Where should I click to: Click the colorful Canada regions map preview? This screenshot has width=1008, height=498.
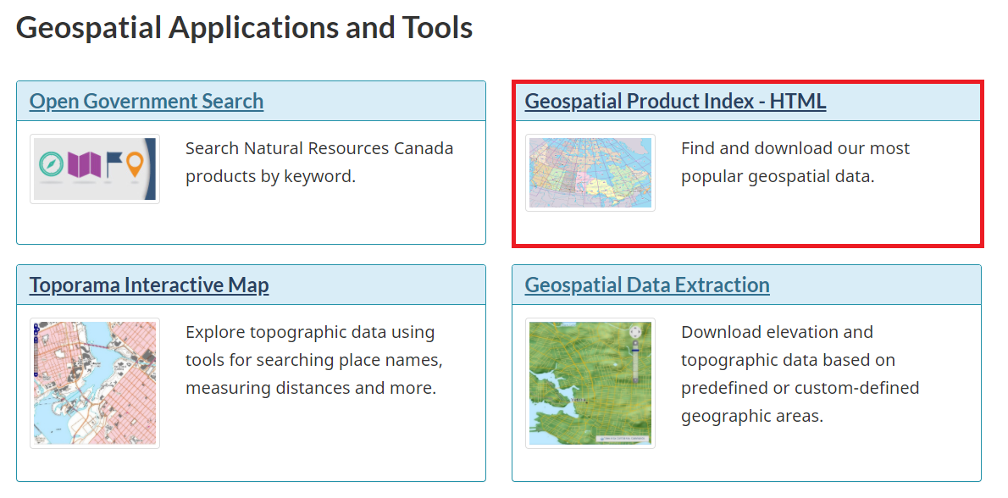pyautogui.click(x=590, y=173)
